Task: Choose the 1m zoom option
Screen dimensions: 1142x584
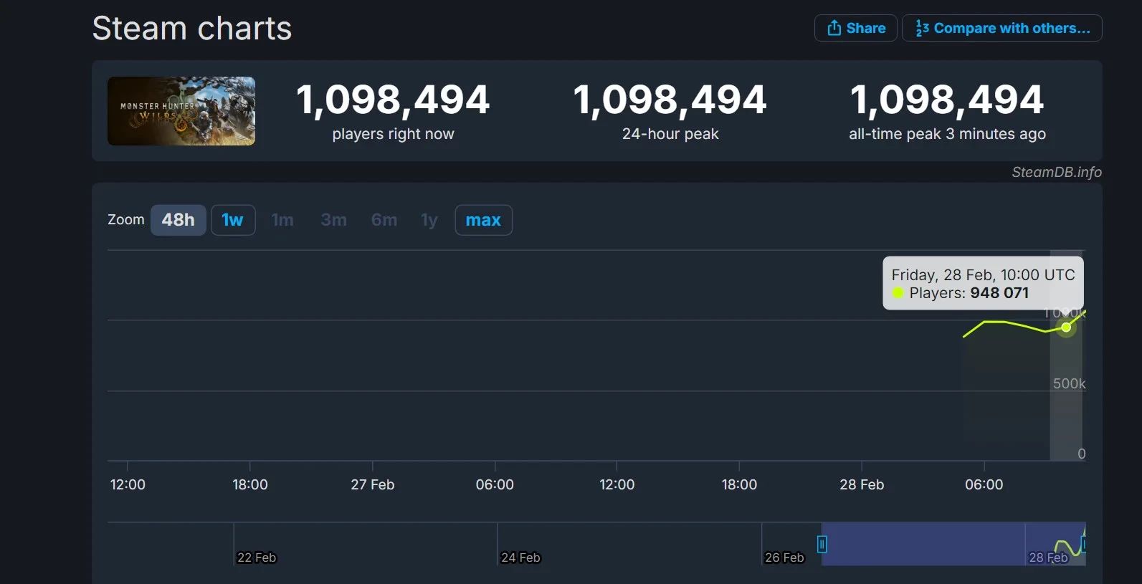Action: pos(282,220)
